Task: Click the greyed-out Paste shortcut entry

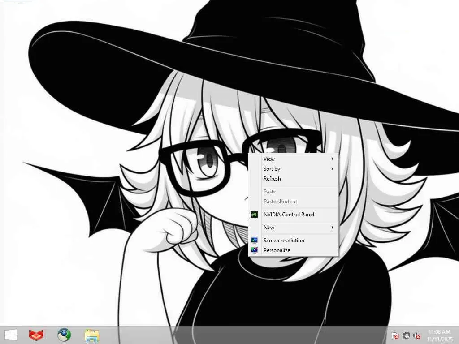Action: [293, 202]
